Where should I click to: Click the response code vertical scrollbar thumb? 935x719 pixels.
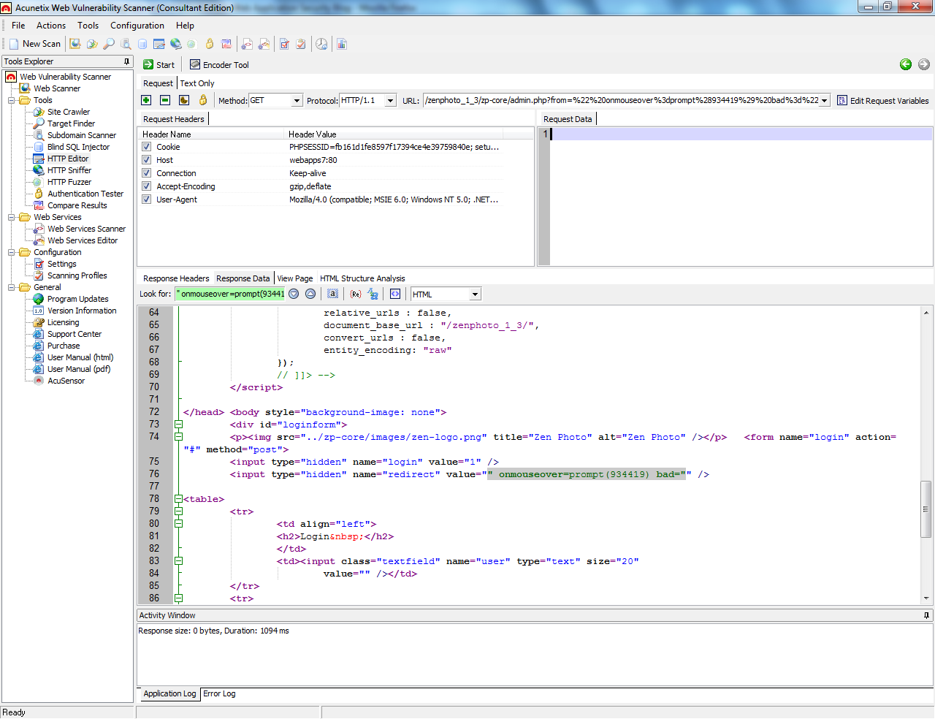(926, 509)
